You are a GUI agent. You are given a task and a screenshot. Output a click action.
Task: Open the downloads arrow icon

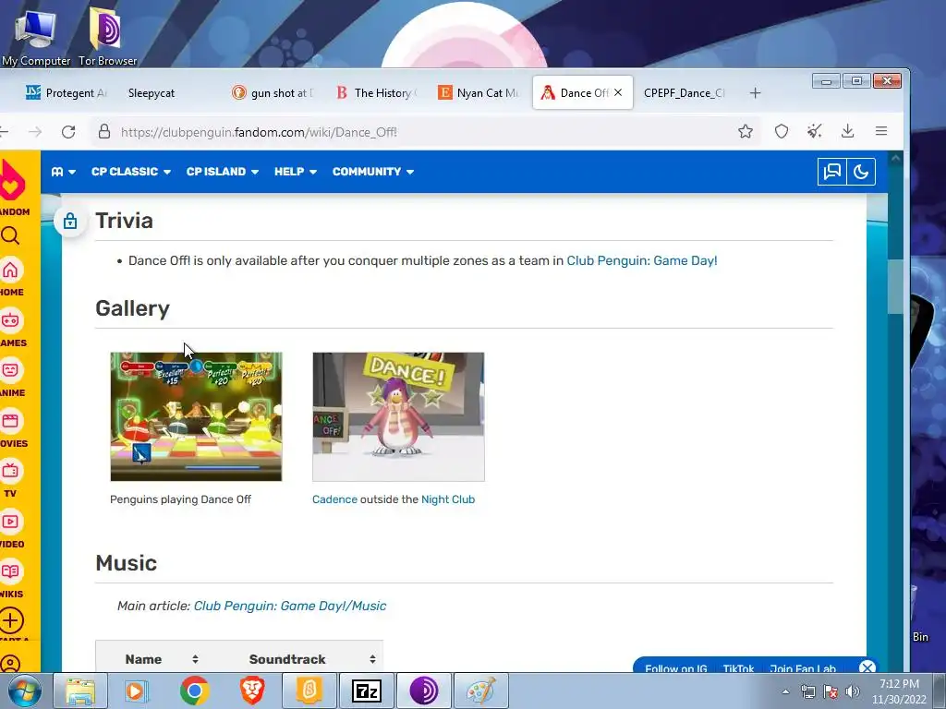[848, 131]
